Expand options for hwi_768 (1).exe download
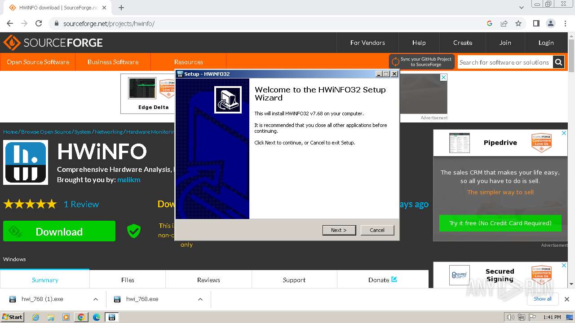This screenshot has width=575, height=323. point(96,299)
